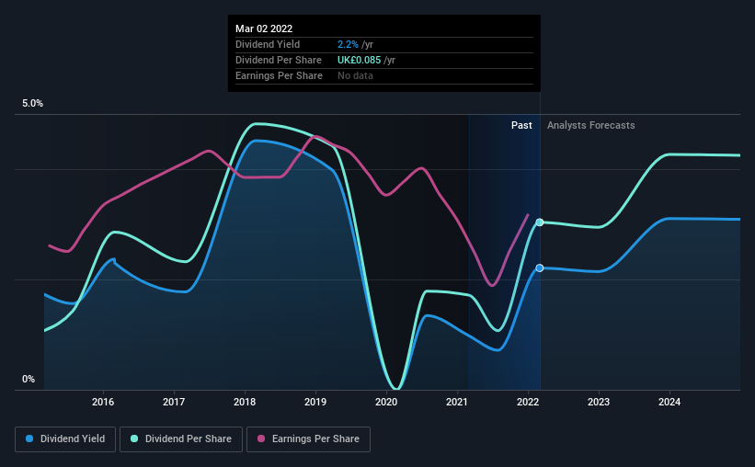
Task: Click the 2019 x-axis label
Action: pyautogui.click(x=315, y=402)
